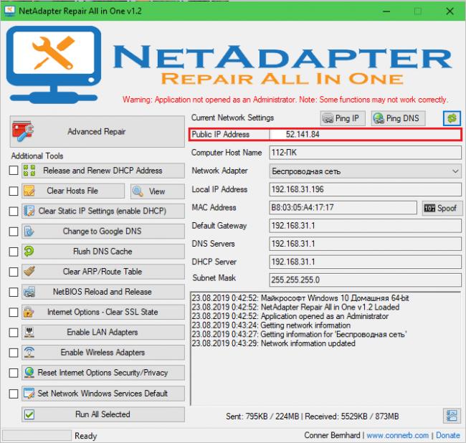Close the NetAdapter Repair window

point(450,11)
